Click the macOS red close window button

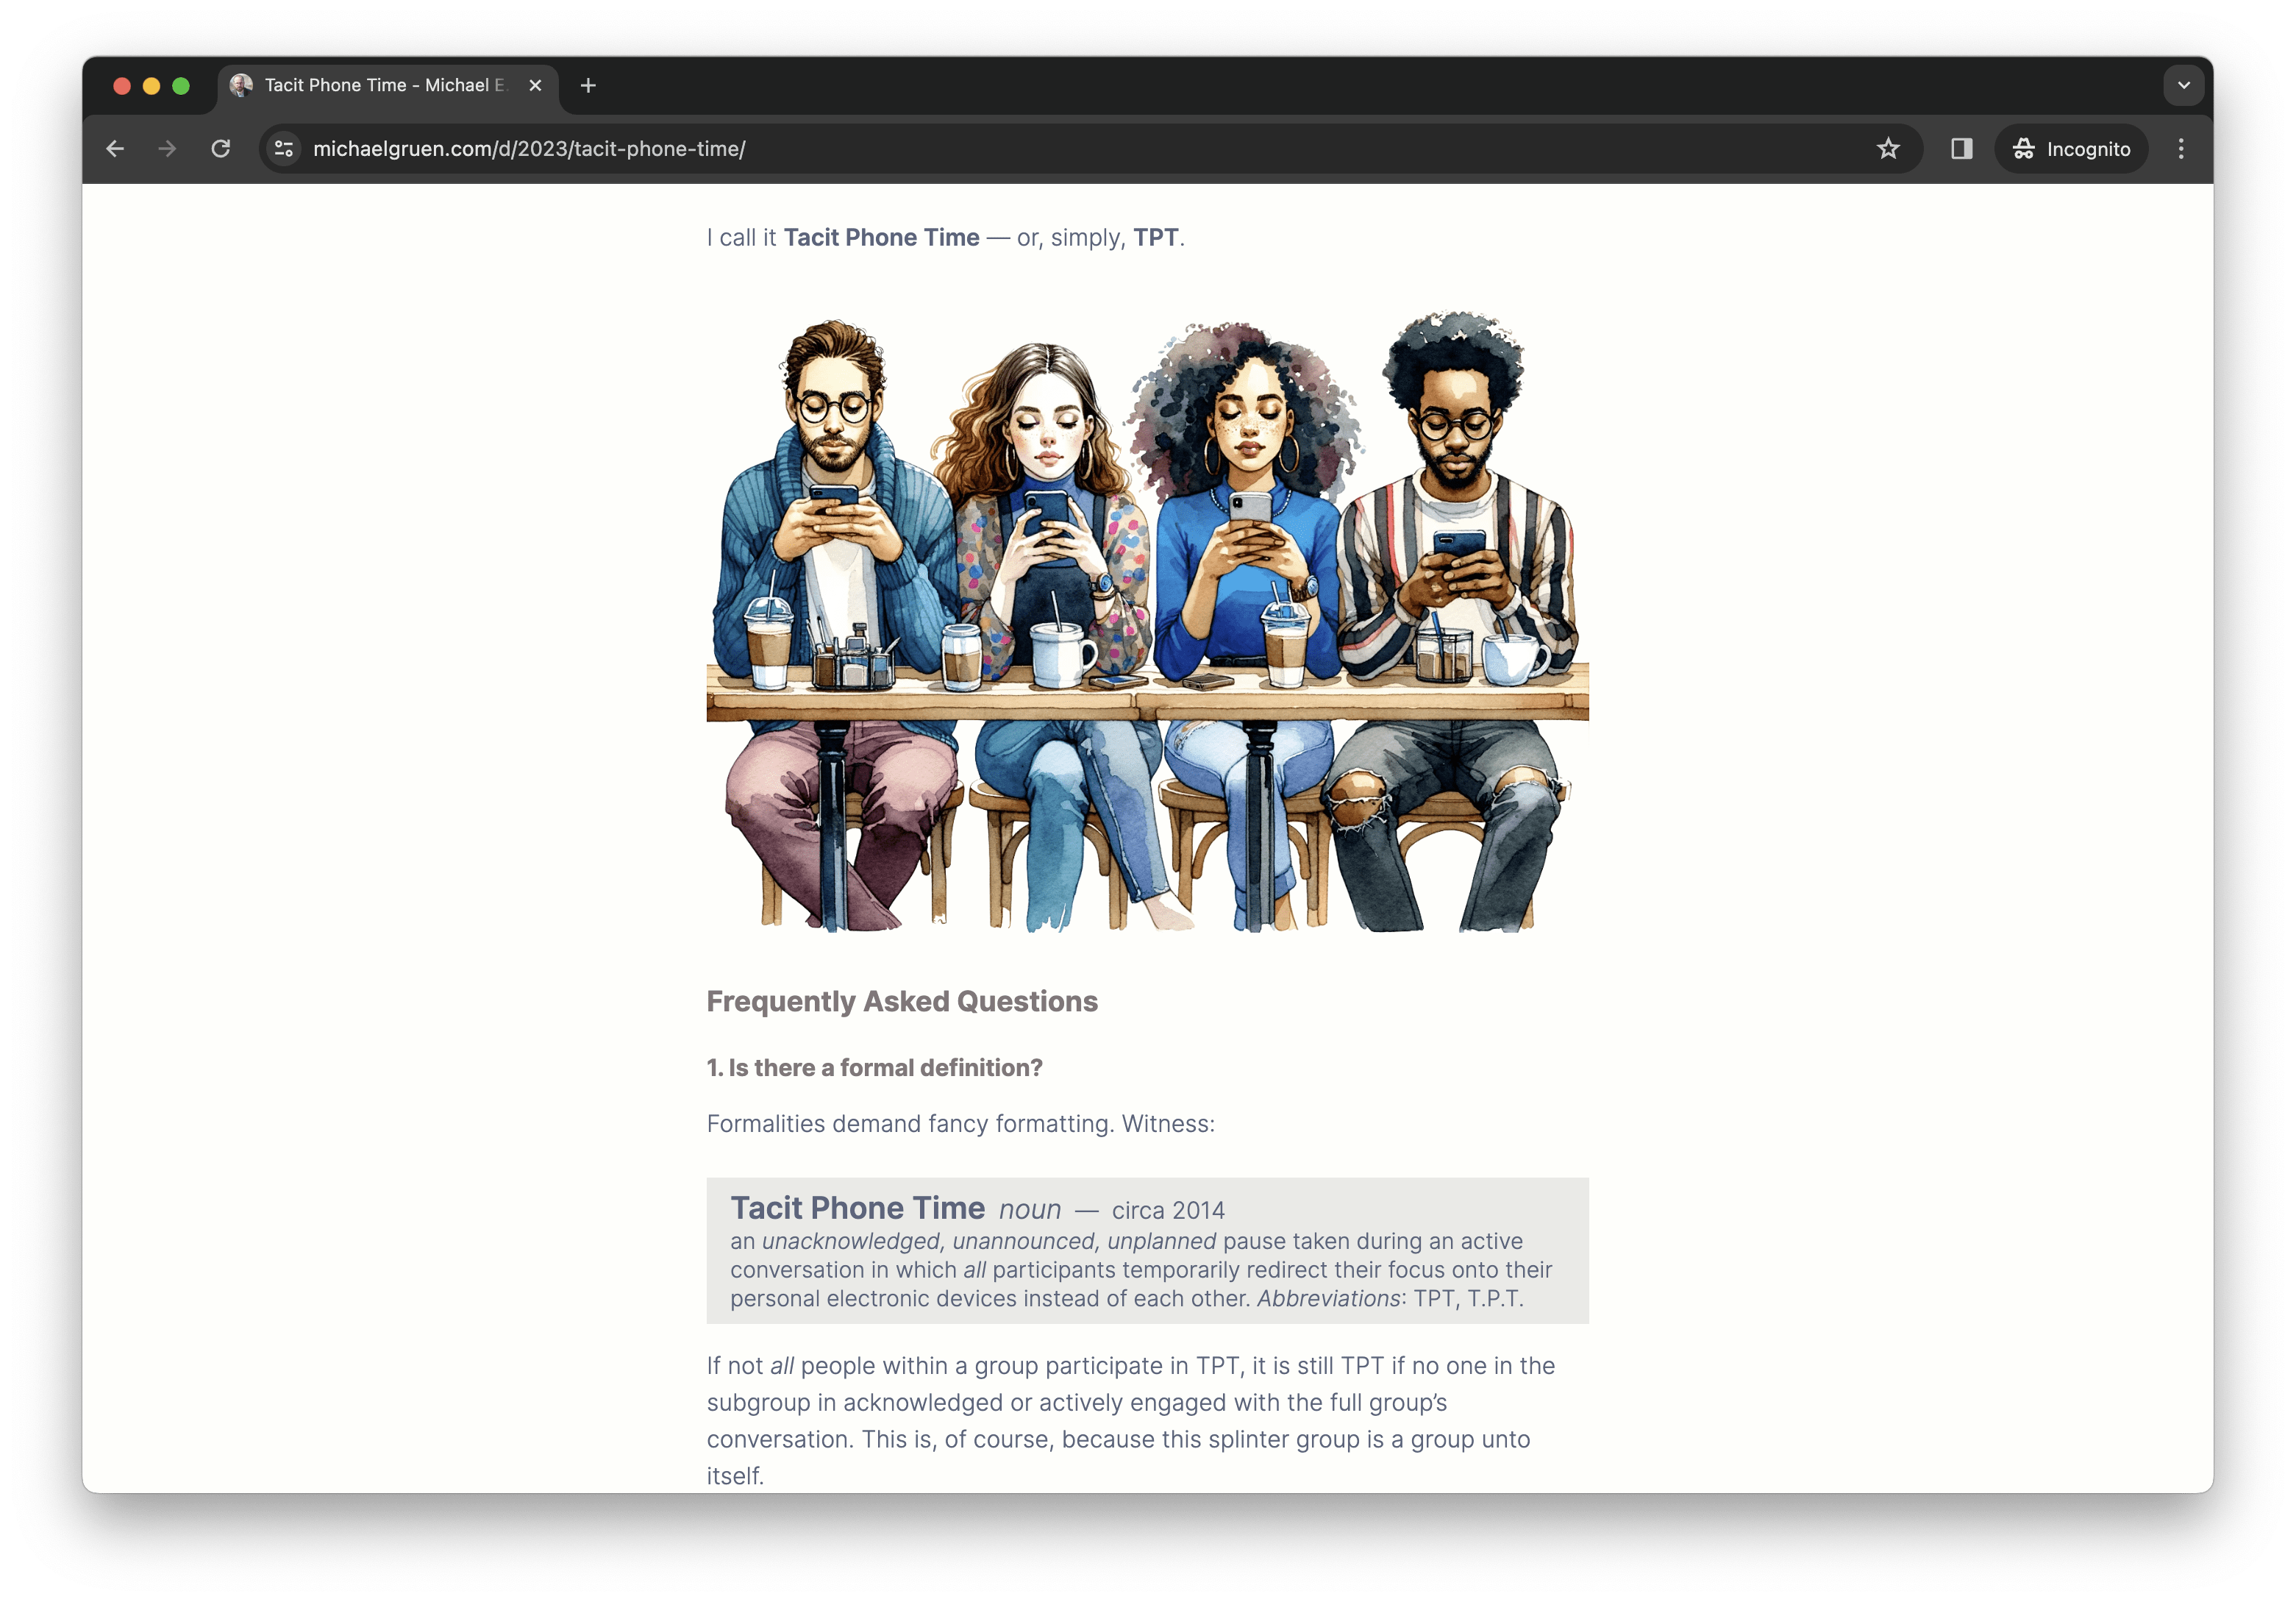tap(122, 86)
